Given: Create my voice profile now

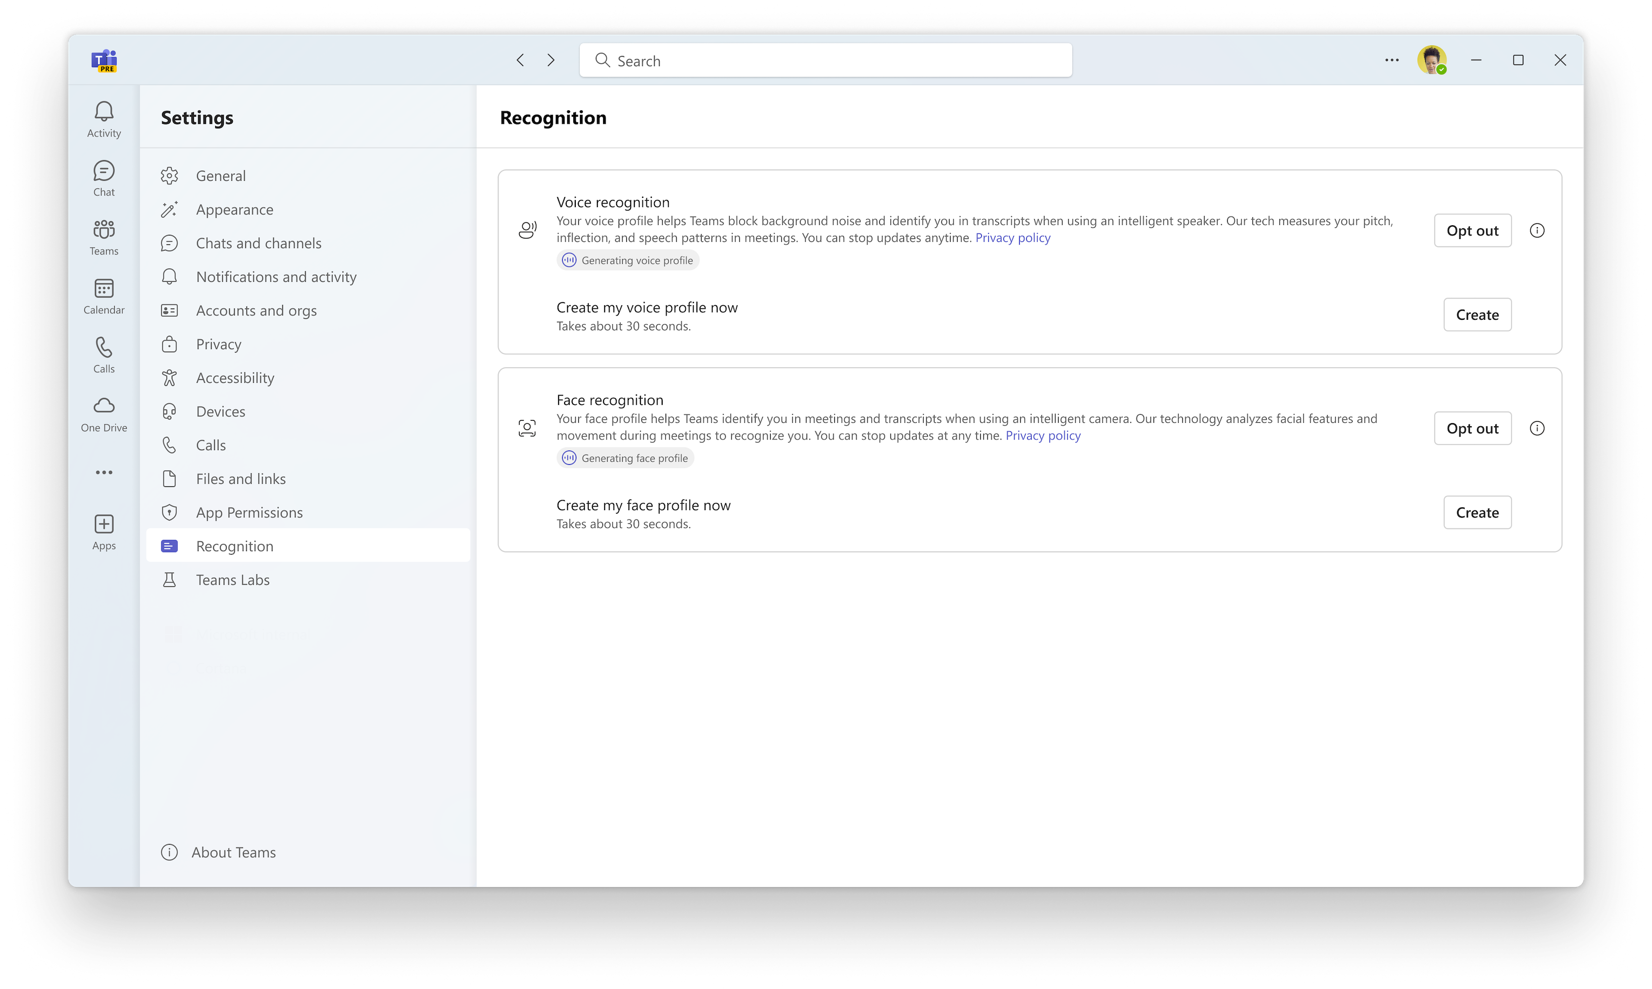Looking at the screenshot, I should 1477,315.
